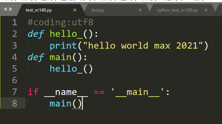Click the hello_ function definition name on line 2
222x124 pixels.
tap(66, 34)
